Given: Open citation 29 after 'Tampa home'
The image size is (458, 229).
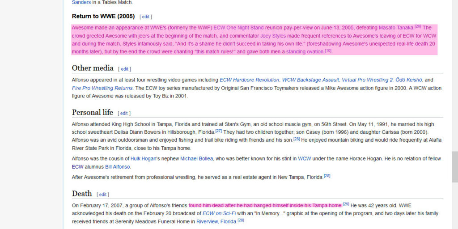Looking at the screenshot, I should click(346, 204).
